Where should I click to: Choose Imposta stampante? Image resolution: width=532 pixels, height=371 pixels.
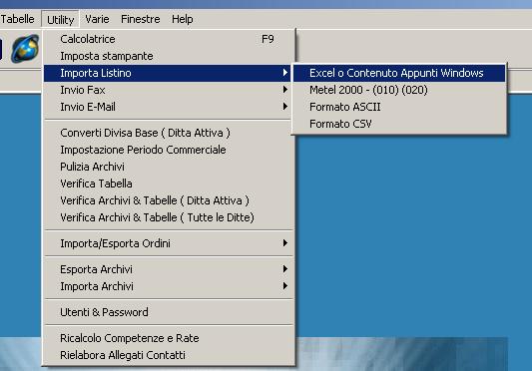click(168, 56)
